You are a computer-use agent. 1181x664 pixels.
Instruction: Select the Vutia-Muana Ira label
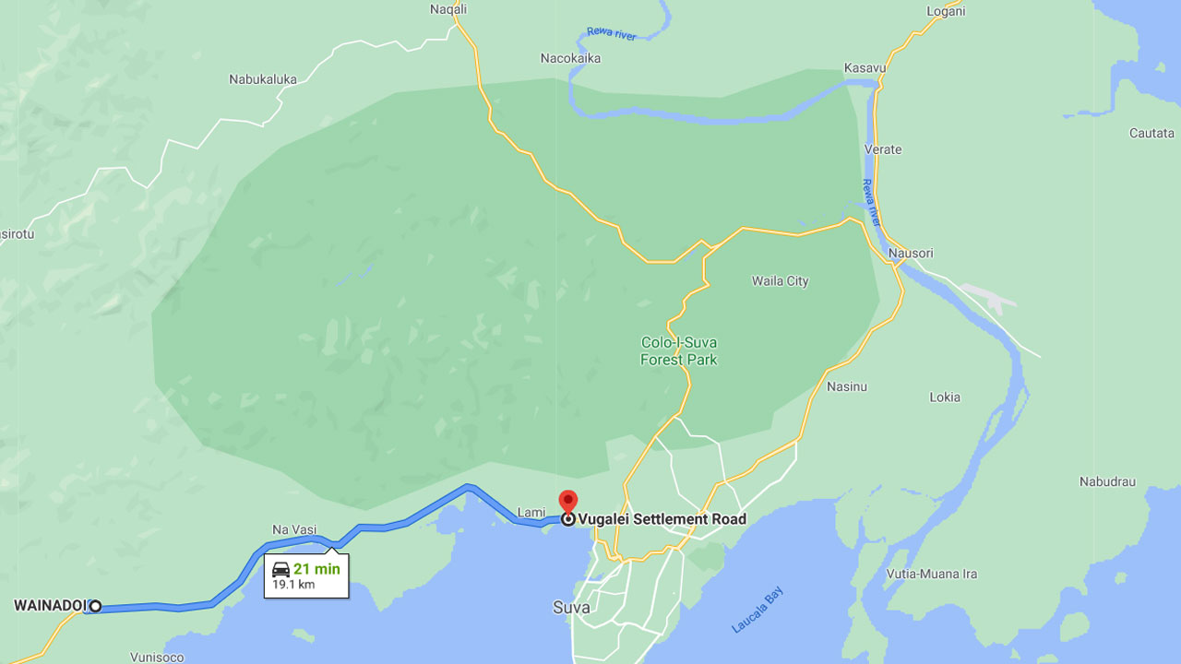[x=930, y=574]
